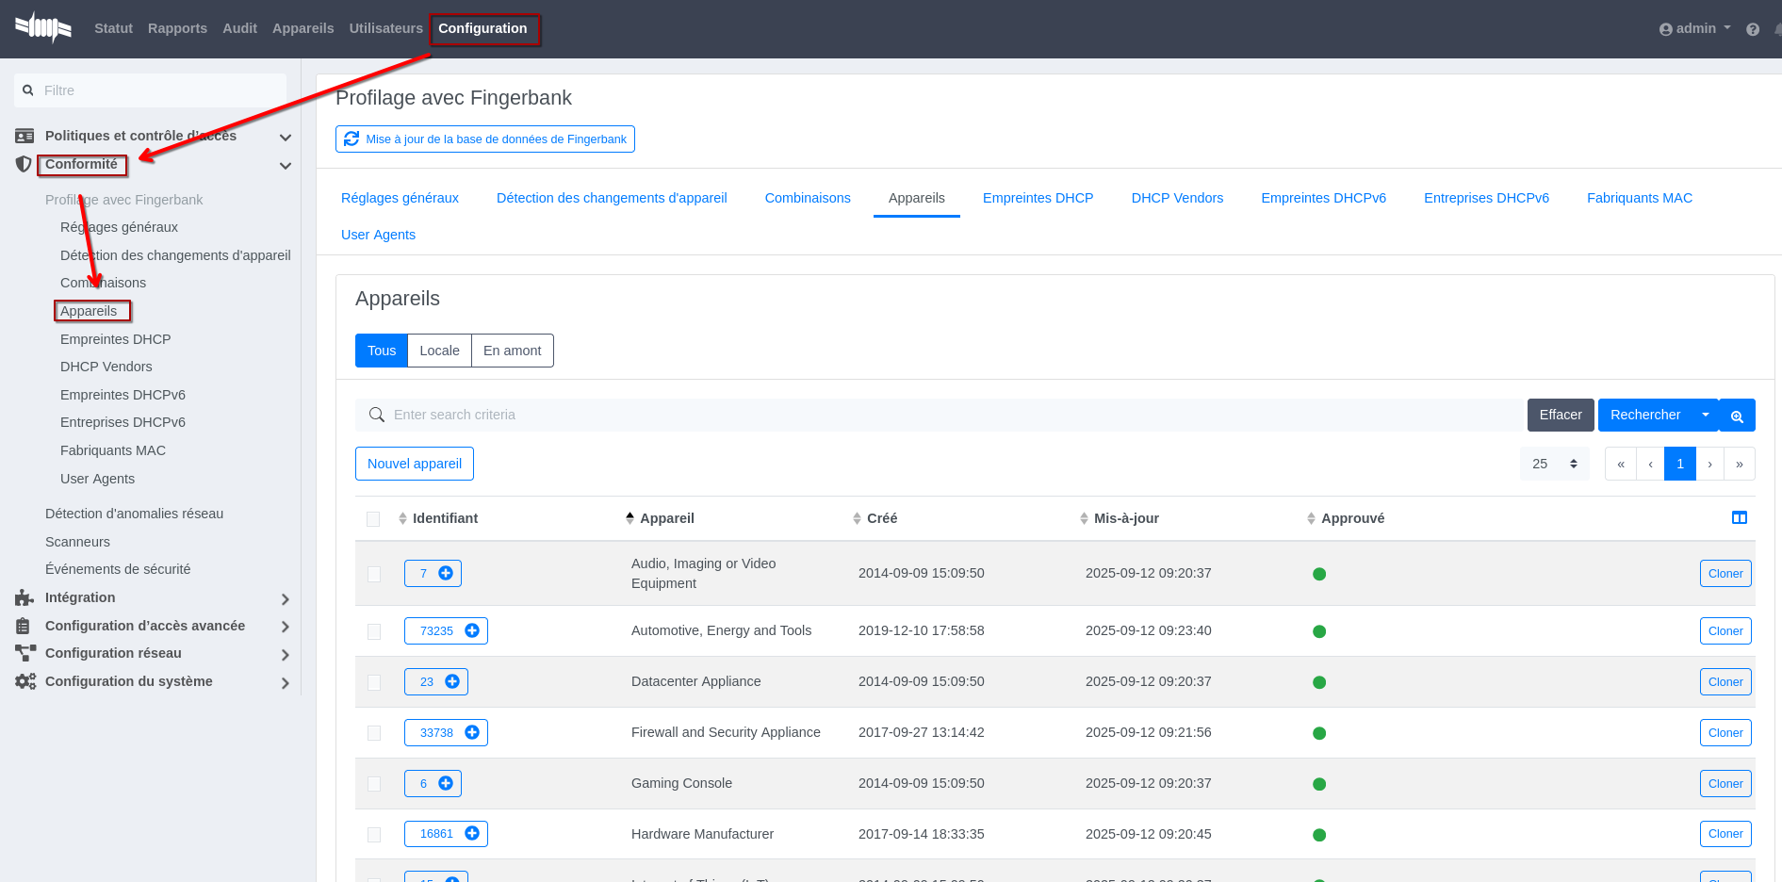Viewport: 1782px width, 882px height.
Task: Clone the Gaming Console device
Action: point(1725,783)
